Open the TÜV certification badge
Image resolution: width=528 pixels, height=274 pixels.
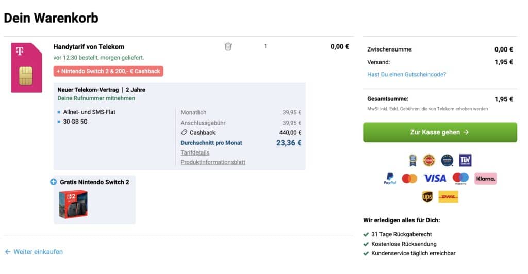[x=465, y=160]
